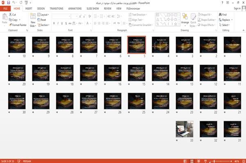Open the FILE tab

(5, 9)
